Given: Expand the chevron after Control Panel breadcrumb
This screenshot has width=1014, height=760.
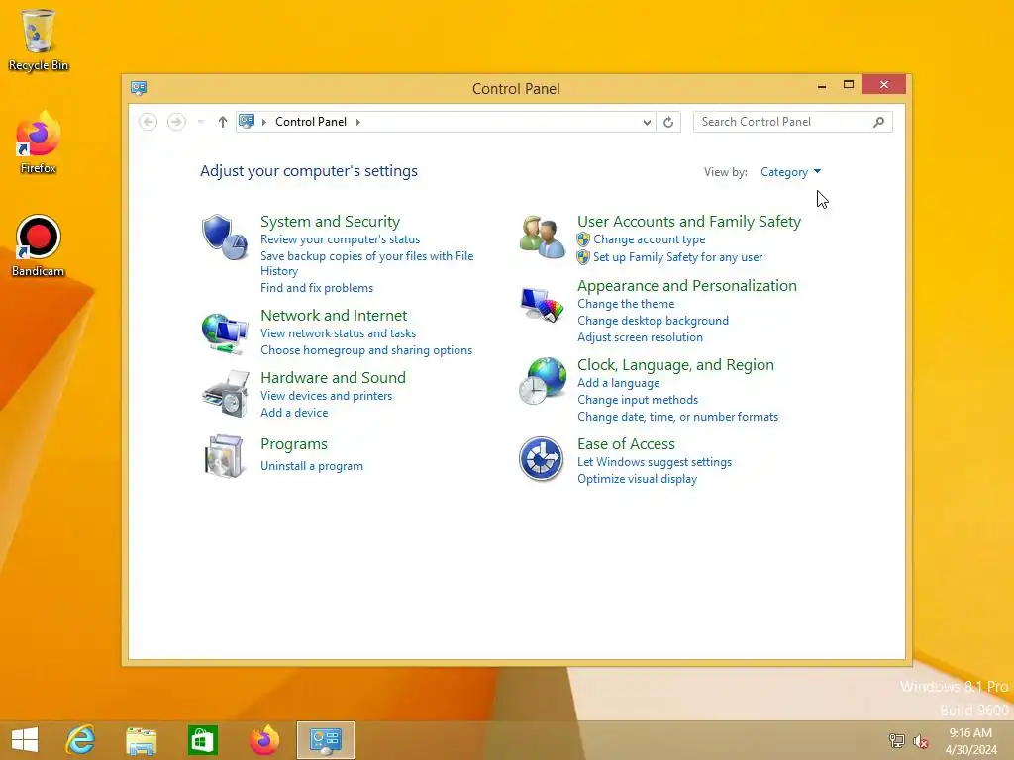Looking at the screenshot, I should (358, 122).
